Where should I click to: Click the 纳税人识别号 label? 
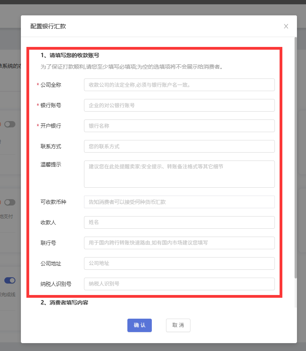[56, 284]
